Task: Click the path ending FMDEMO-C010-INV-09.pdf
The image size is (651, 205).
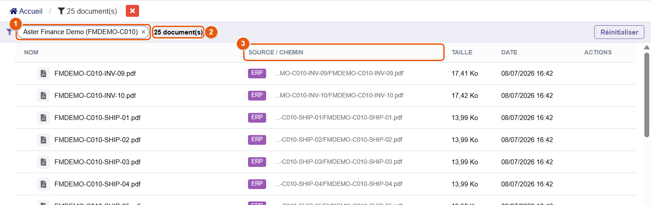Action: coord(339,73)
